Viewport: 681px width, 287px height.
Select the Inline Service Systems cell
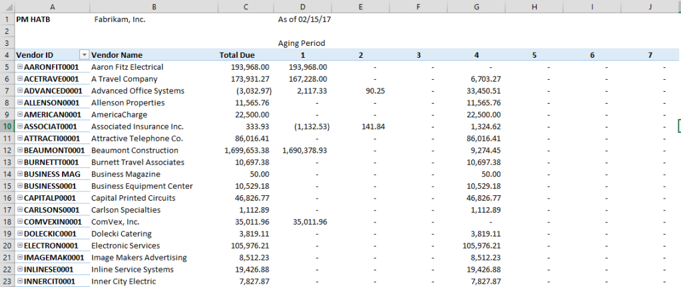pyautogui.click(x=154, y=269)
